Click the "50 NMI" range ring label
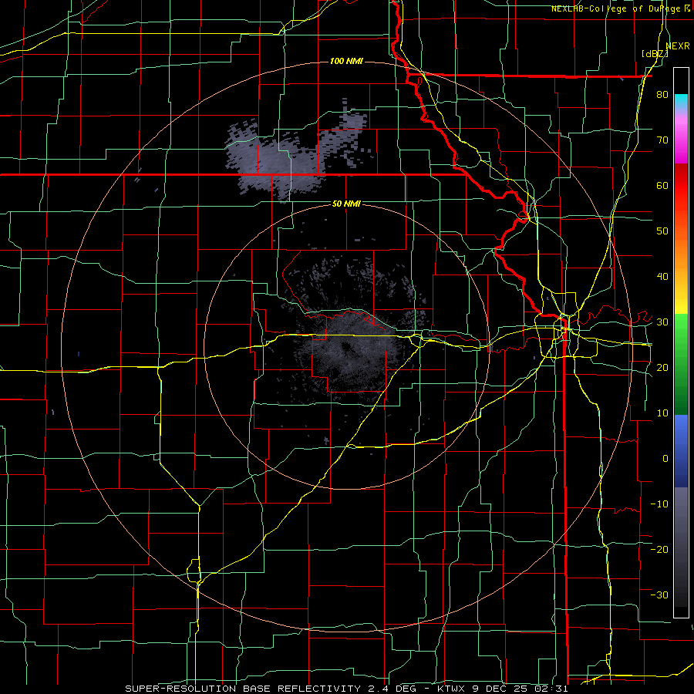694x694 pixels. 346,204
